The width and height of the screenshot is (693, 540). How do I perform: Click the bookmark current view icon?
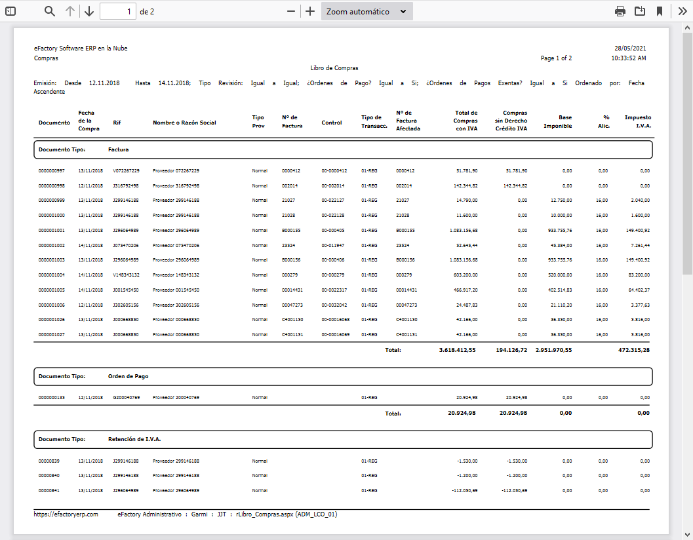[660, 11]
